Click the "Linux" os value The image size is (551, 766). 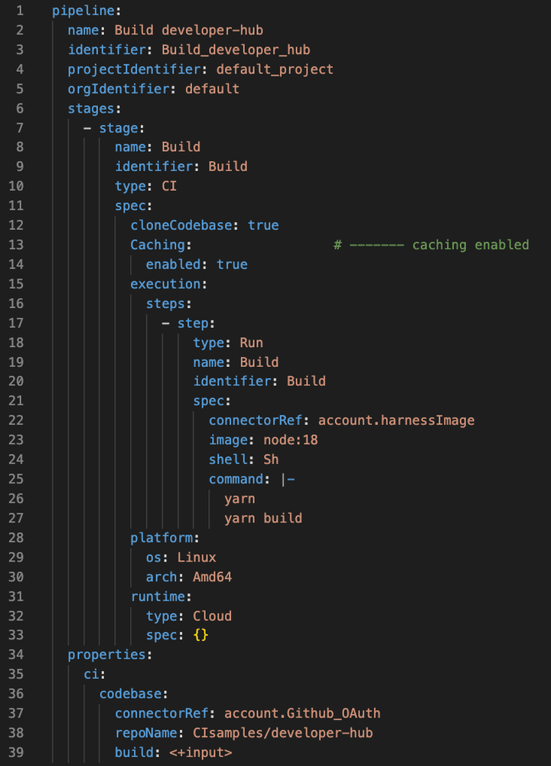click(x=197, y=557)
